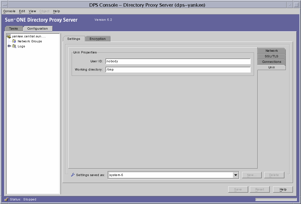Select the system-5 saved settings combo box
Screen dimensions: 301x204
click(x=172, y=175)
